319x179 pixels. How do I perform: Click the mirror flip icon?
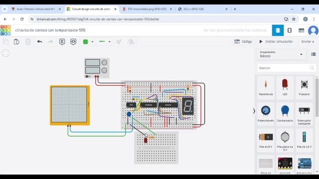pos(131,42)
